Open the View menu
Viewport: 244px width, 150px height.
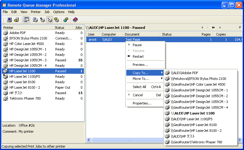coord(24,12)
